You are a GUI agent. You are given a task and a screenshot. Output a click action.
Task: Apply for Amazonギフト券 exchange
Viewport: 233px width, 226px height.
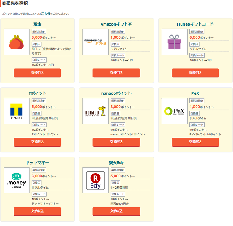116,73
